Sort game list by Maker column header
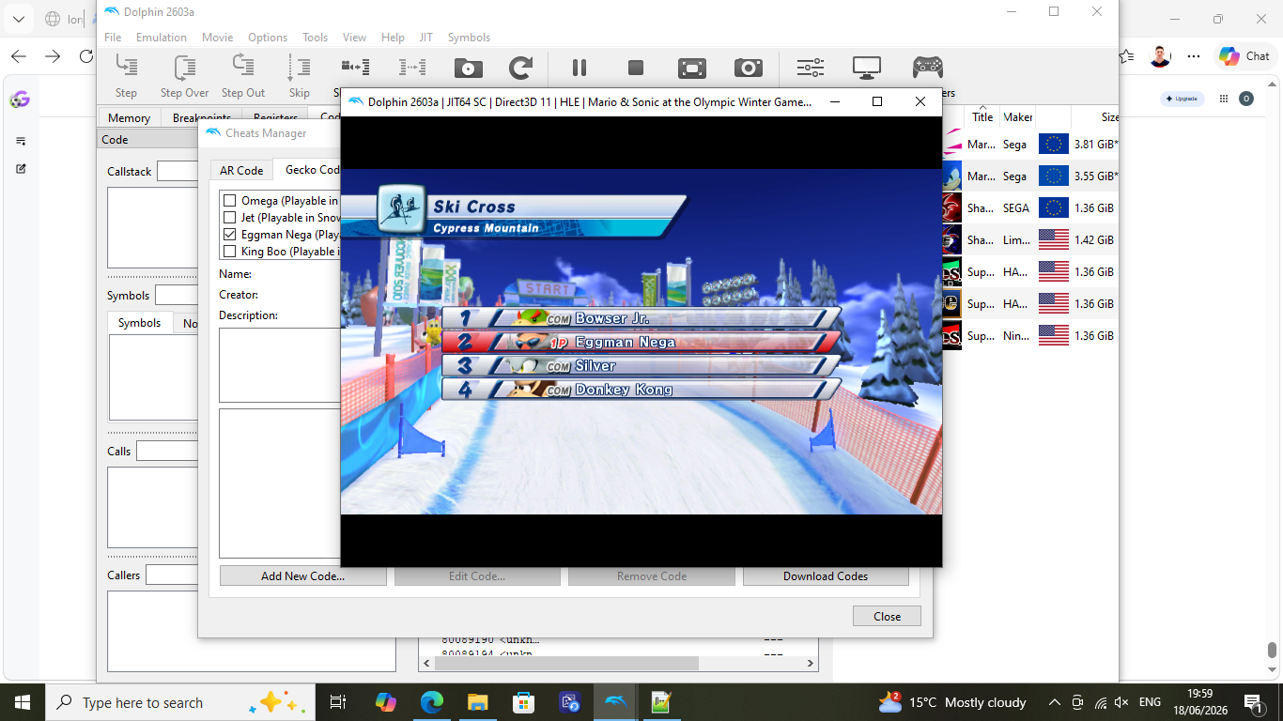 tap(1018, 117)
